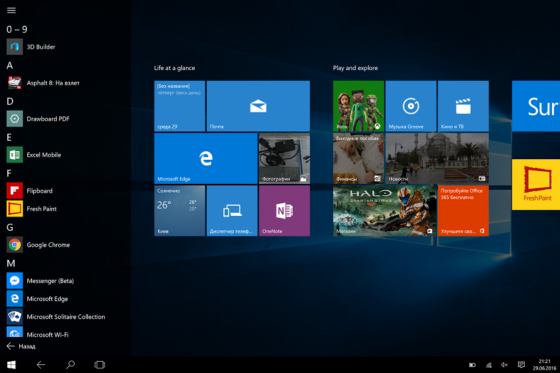Screen dimensions: 560x373
Task: Click the Назад back button
Action: tap(21, 346)
